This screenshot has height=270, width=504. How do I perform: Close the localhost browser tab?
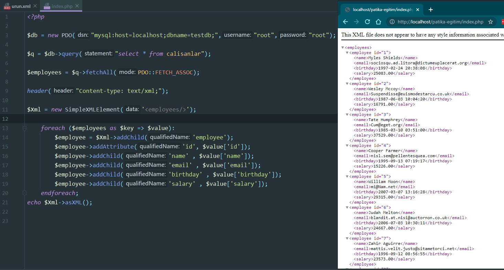[418, 10]
